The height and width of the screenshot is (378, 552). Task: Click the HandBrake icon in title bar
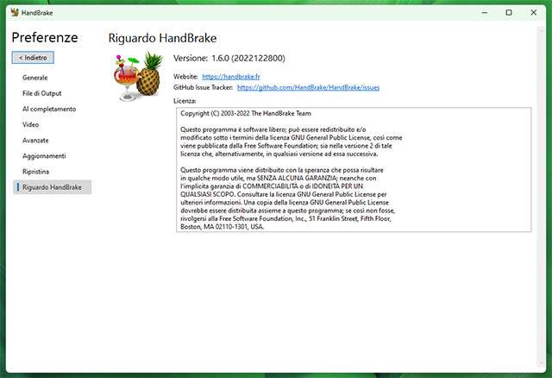[15, 12]
